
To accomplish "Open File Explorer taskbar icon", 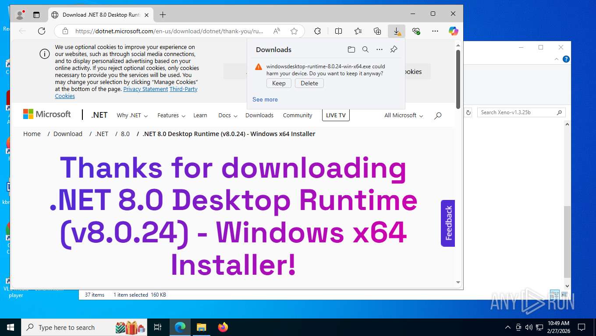I will click(x=201, y=327).
